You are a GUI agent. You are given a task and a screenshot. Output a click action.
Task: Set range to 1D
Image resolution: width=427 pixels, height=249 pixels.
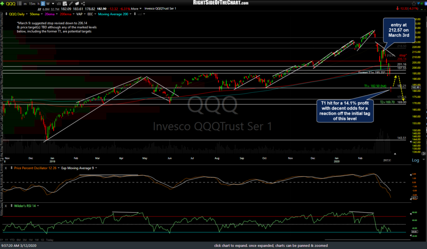click(42, 240)
